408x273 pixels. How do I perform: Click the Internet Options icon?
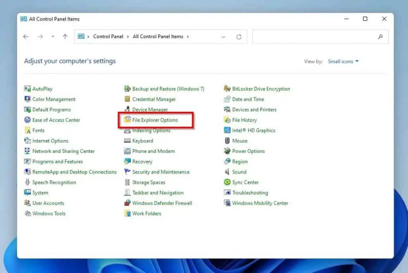coord(27,141)
